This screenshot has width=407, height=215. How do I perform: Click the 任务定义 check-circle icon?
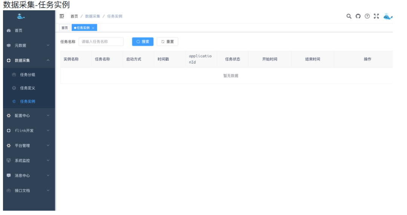(x=14, y=88)
